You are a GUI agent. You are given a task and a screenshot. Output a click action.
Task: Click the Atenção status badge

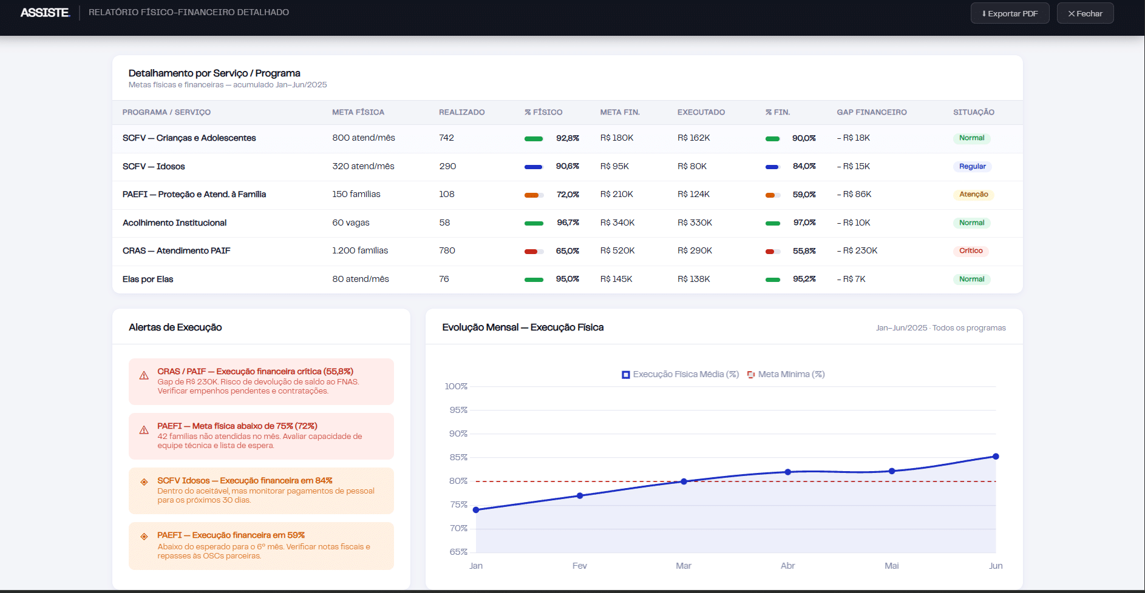pyautogui.click(x=974, y=195)
